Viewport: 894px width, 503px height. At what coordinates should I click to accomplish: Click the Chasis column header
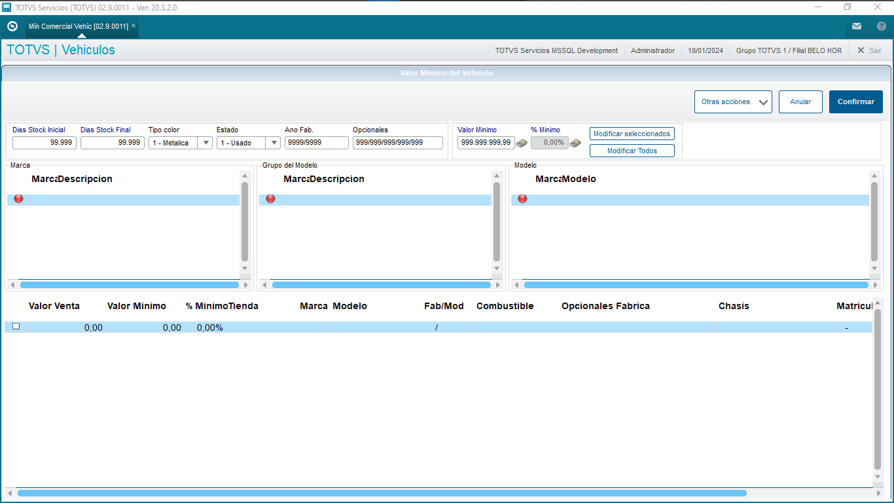[734, 306]
